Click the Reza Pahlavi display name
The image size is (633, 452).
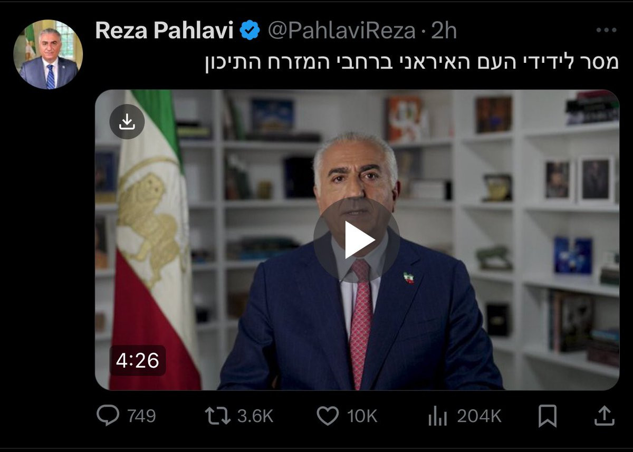coord(164,31)
